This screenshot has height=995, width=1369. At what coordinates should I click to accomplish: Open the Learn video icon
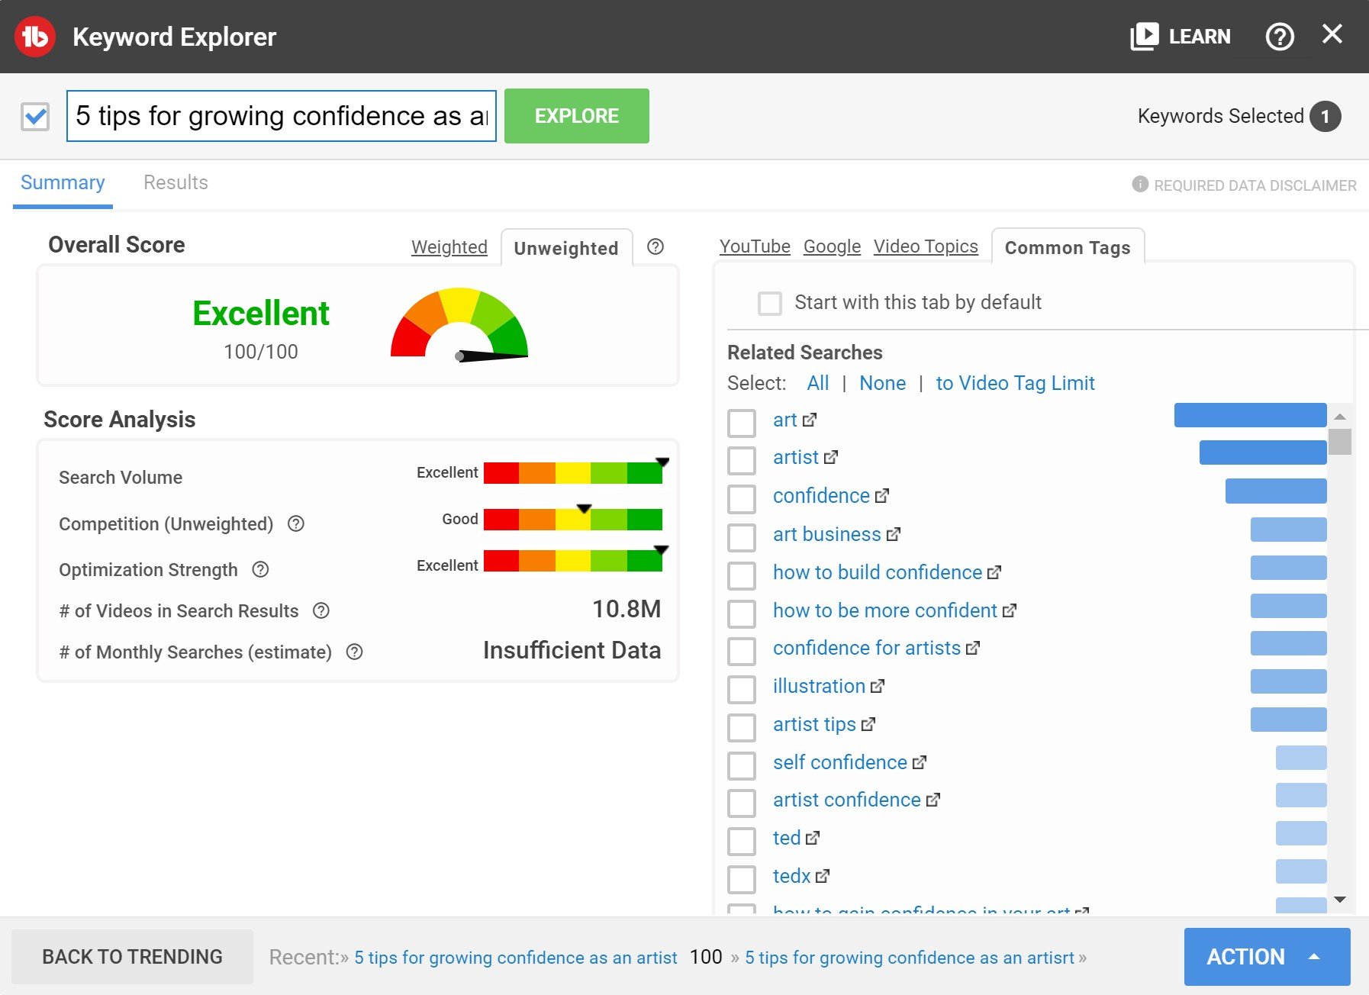pos(1144,37)
